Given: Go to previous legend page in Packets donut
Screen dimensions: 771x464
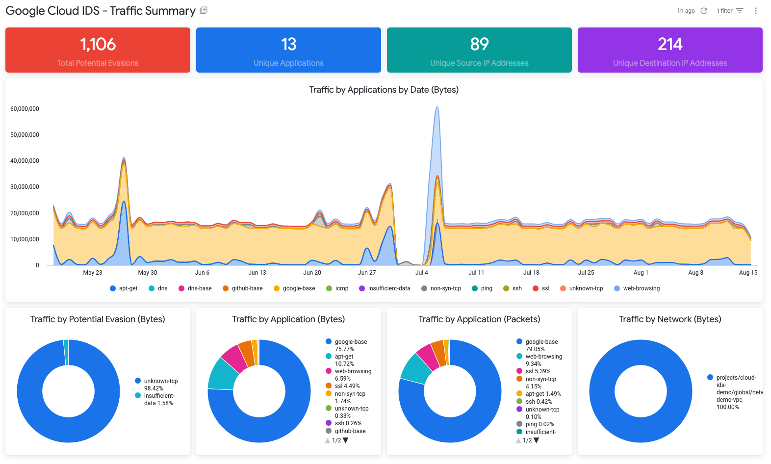Looking at the screenshot, I should tap(518, 440).
